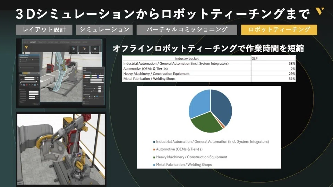Click the light blue Metal Fabrication legend swatch
Screen dimensions: 333x187
point(154,165)
